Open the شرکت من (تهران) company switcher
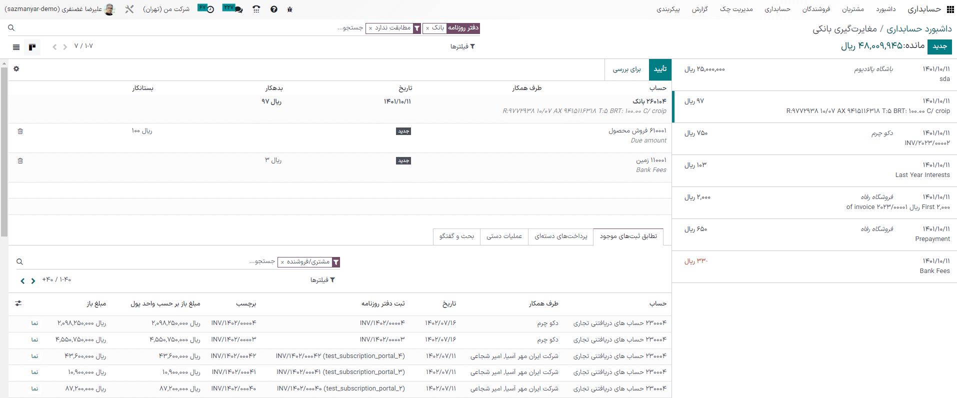Screen dimensions: 957x398 coord(166,9)
